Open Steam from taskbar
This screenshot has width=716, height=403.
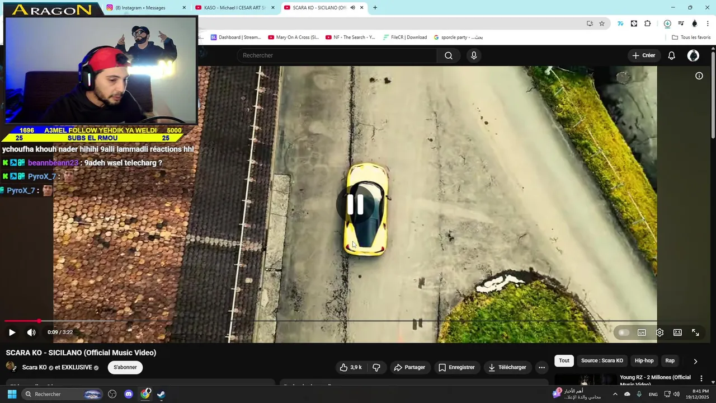161,394
